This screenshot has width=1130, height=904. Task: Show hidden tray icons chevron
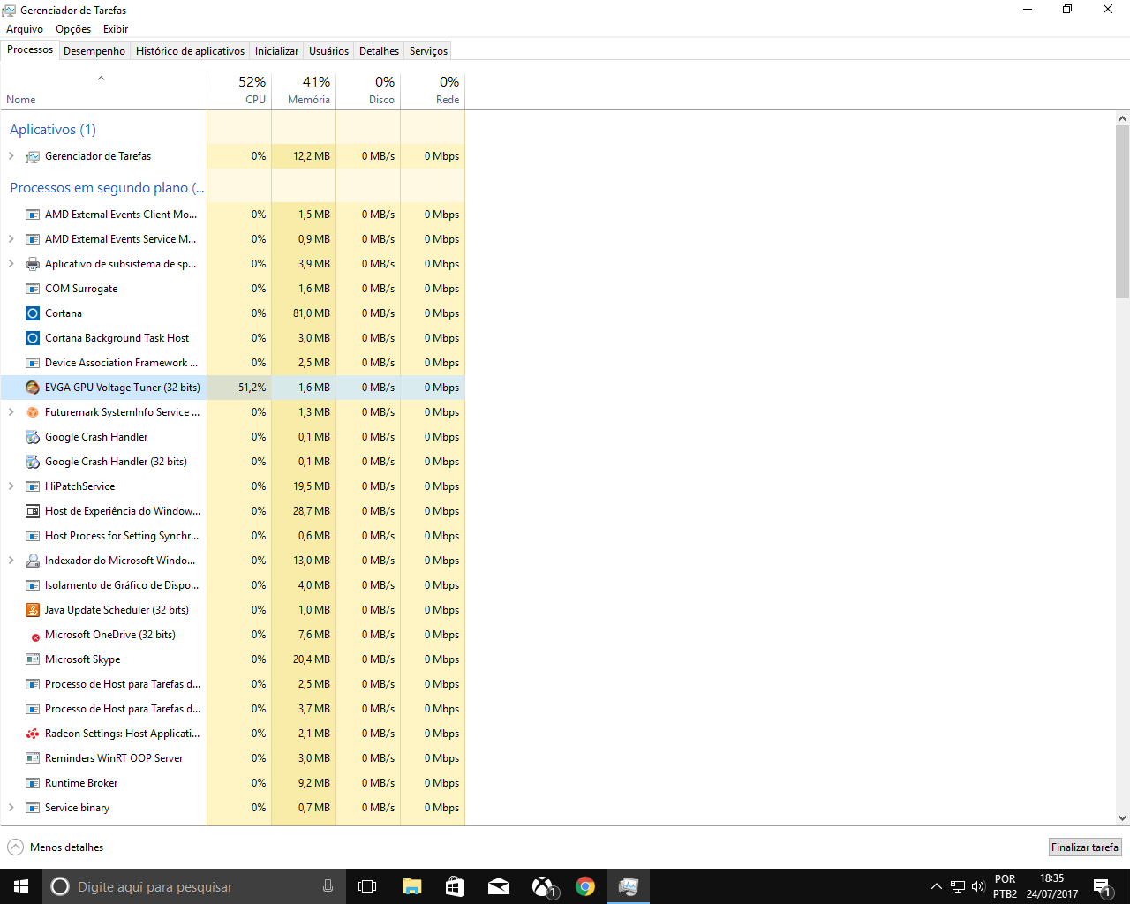click(x=936, y=886)
